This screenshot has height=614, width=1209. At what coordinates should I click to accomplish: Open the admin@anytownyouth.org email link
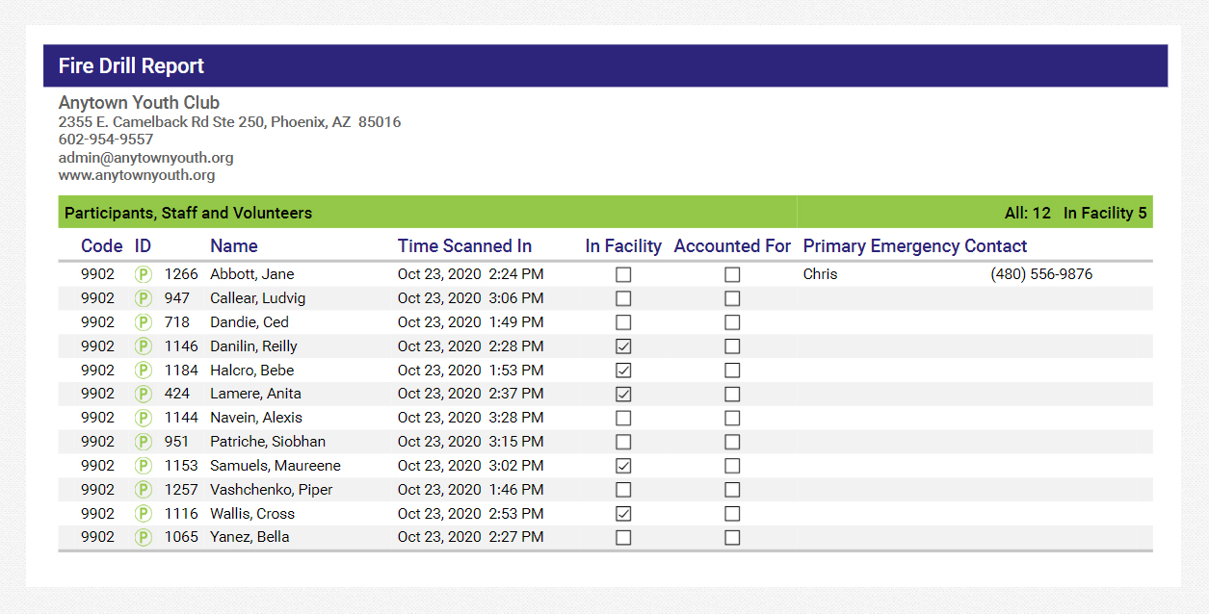145,158
